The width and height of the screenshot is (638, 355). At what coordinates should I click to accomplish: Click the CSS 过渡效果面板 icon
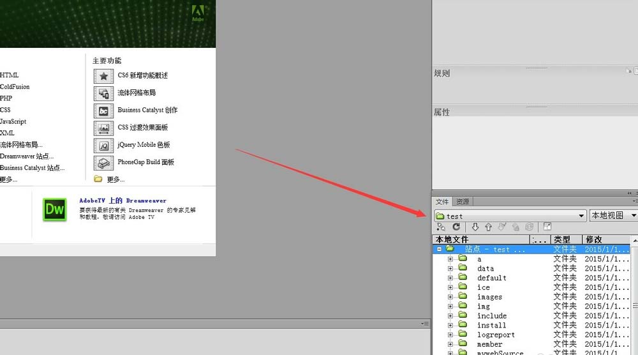tap(104, 128)
